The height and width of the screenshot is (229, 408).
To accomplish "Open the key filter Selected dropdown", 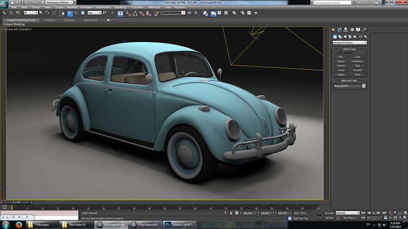I will point(348,213).
